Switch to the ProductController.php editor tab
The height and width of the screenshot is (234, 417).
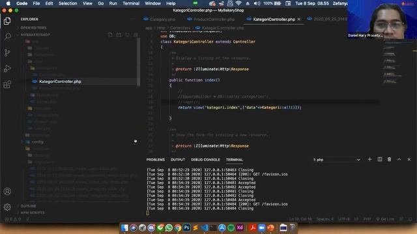[211, 19]
